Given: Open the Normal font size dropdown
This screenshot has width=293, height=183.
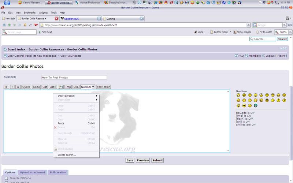Looking at the screenshot, I should pos(88,87).
